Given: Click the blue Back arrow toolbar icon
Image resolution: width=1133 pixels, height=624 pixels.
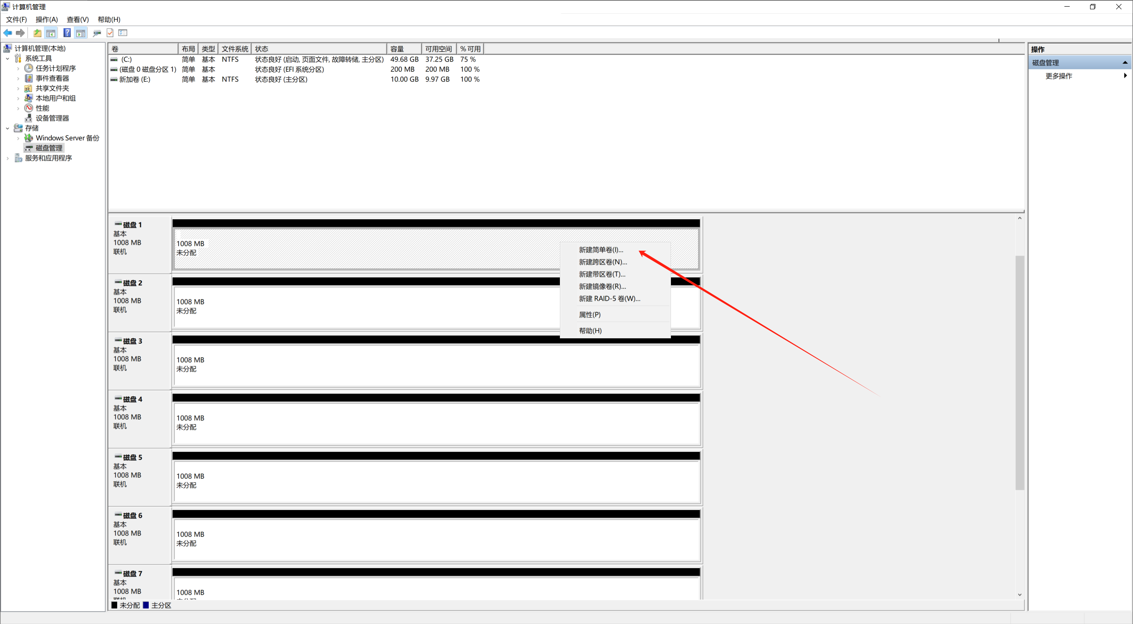Looking at the screenshot, I should tap(8, 33).
